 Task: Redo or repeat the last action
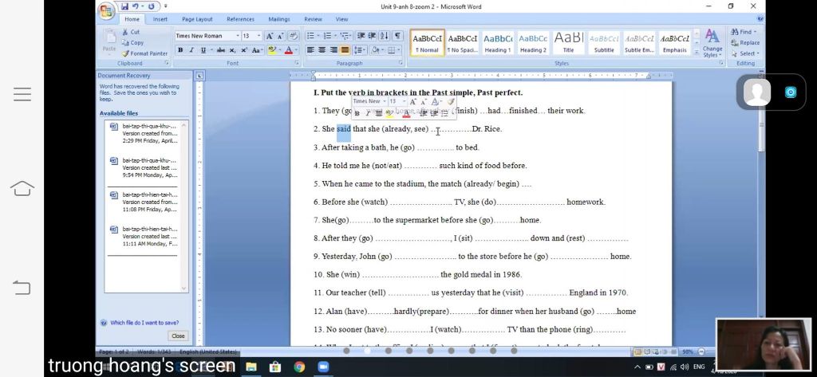pyautogui.click(x=151, y=6)
